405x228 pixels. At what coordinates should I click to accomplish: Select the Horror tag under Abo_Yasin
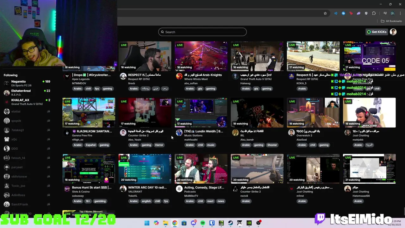click(159, 145)
